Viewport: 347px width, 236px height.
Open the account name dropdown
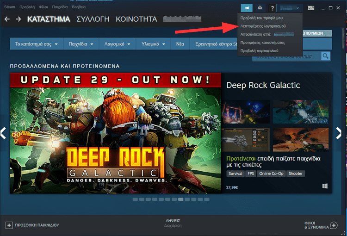[x=290, y=8]
